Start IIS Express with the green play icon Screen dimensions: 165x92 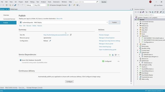[48, 5]
